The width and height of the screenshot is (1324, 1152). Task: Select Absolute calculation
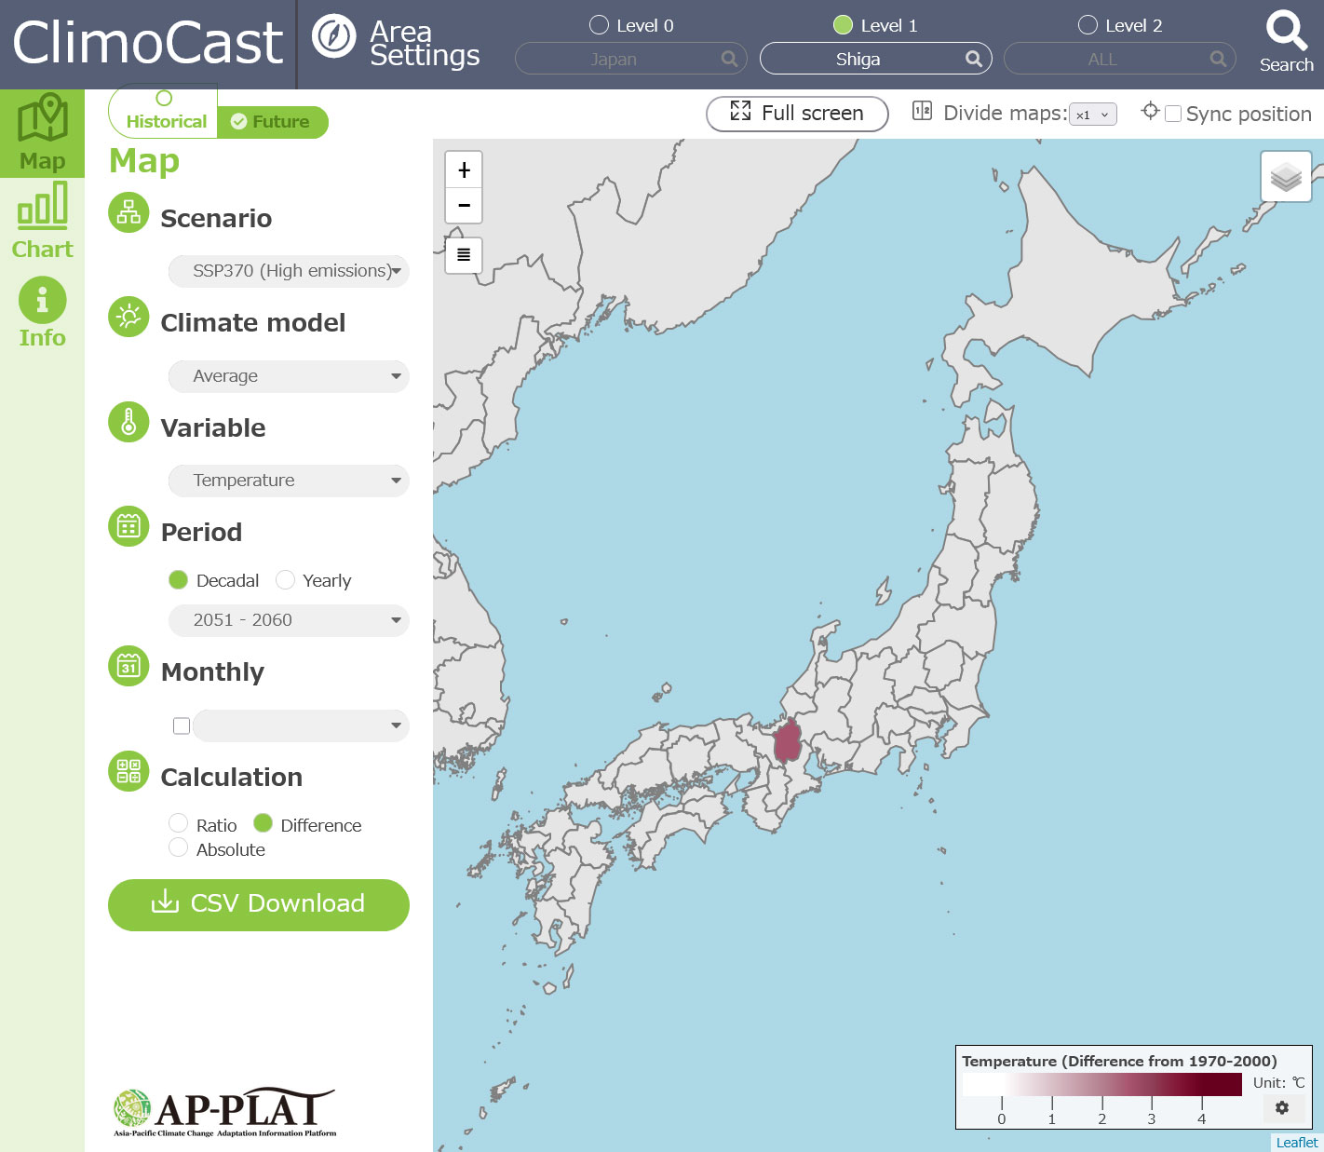coord(178,847)
